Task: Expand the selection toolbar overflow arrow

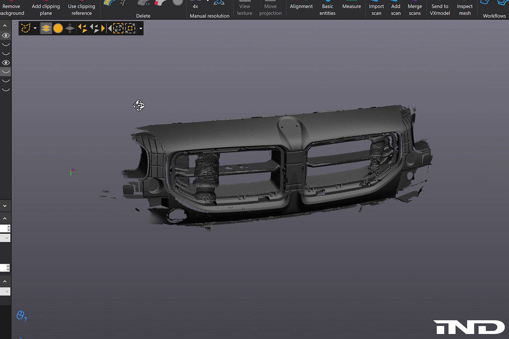Action: coord(141,28)
